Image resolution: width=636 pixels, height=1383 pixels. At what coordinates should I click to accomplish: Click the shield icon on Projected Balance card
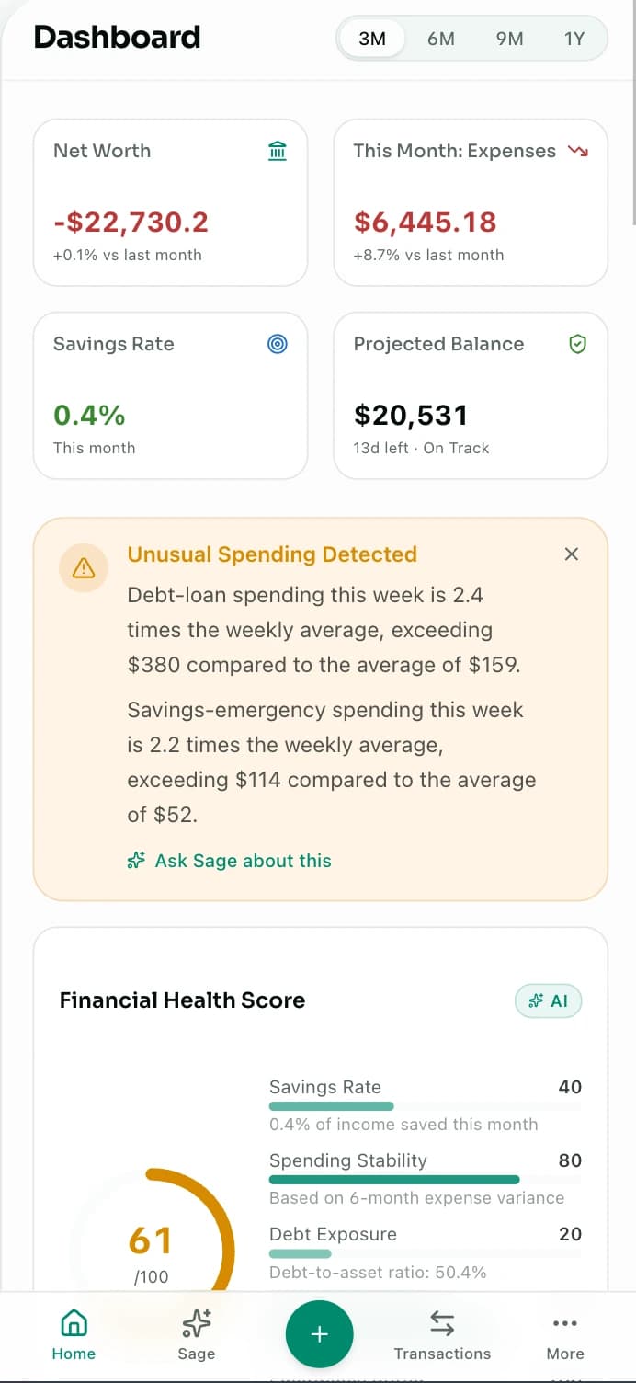pyautogui.click(x=577, y=344)
